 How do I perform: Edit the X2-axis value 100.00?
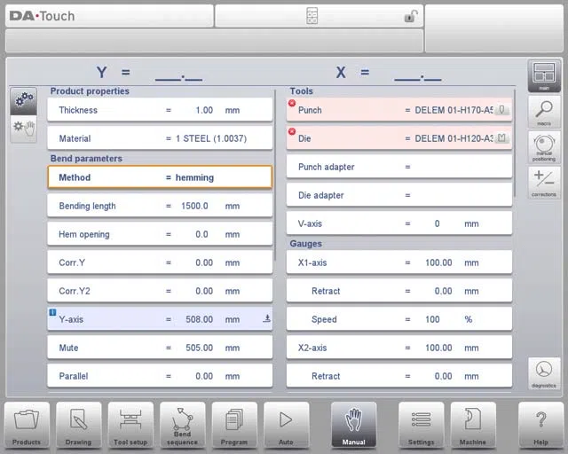point(399,348)
